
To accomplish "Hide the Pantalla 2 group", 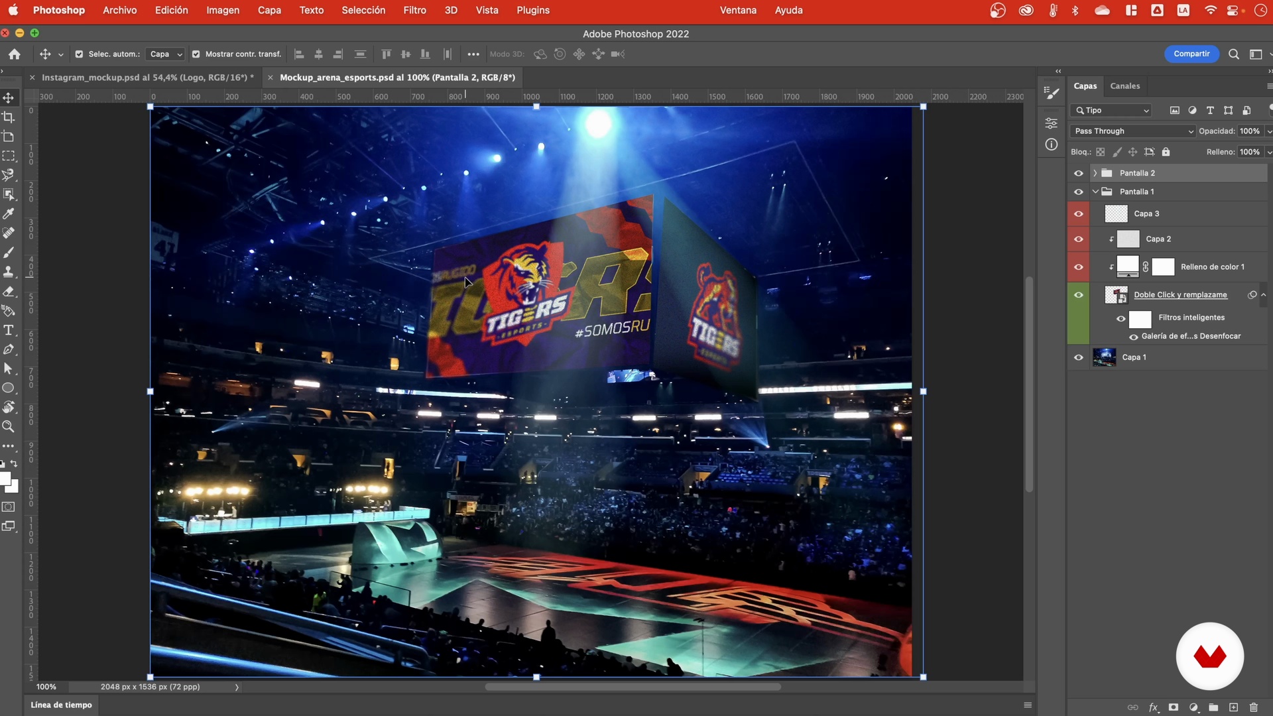I will tap(1079, 173).
